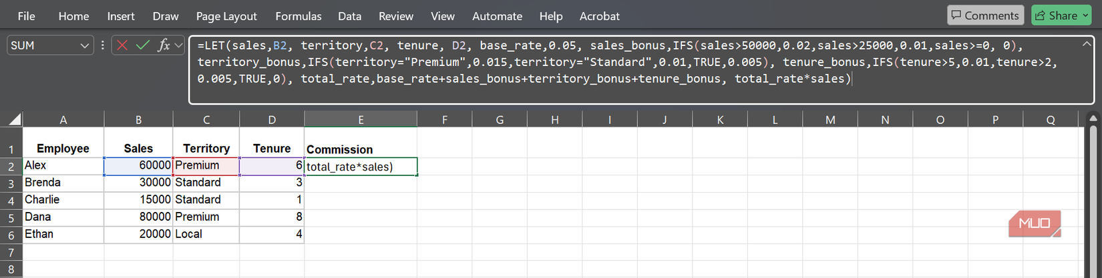Open the Acrobat tab
Image resolution: width=1102 pixels, height=278 pixels.
600,16
